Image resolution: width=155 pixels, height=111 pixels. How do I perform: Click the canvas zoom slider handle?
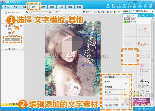click(31, 12)
